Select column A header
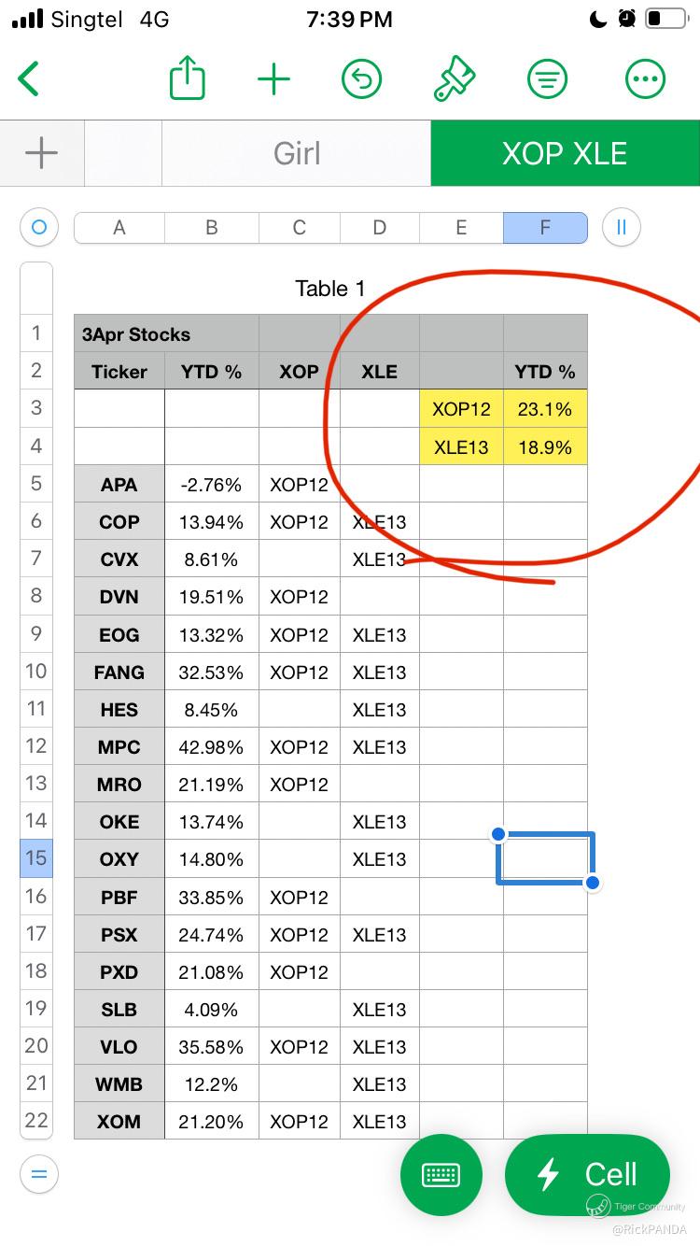The height and width of the screenshot is (1246, 700). (119, 227)
